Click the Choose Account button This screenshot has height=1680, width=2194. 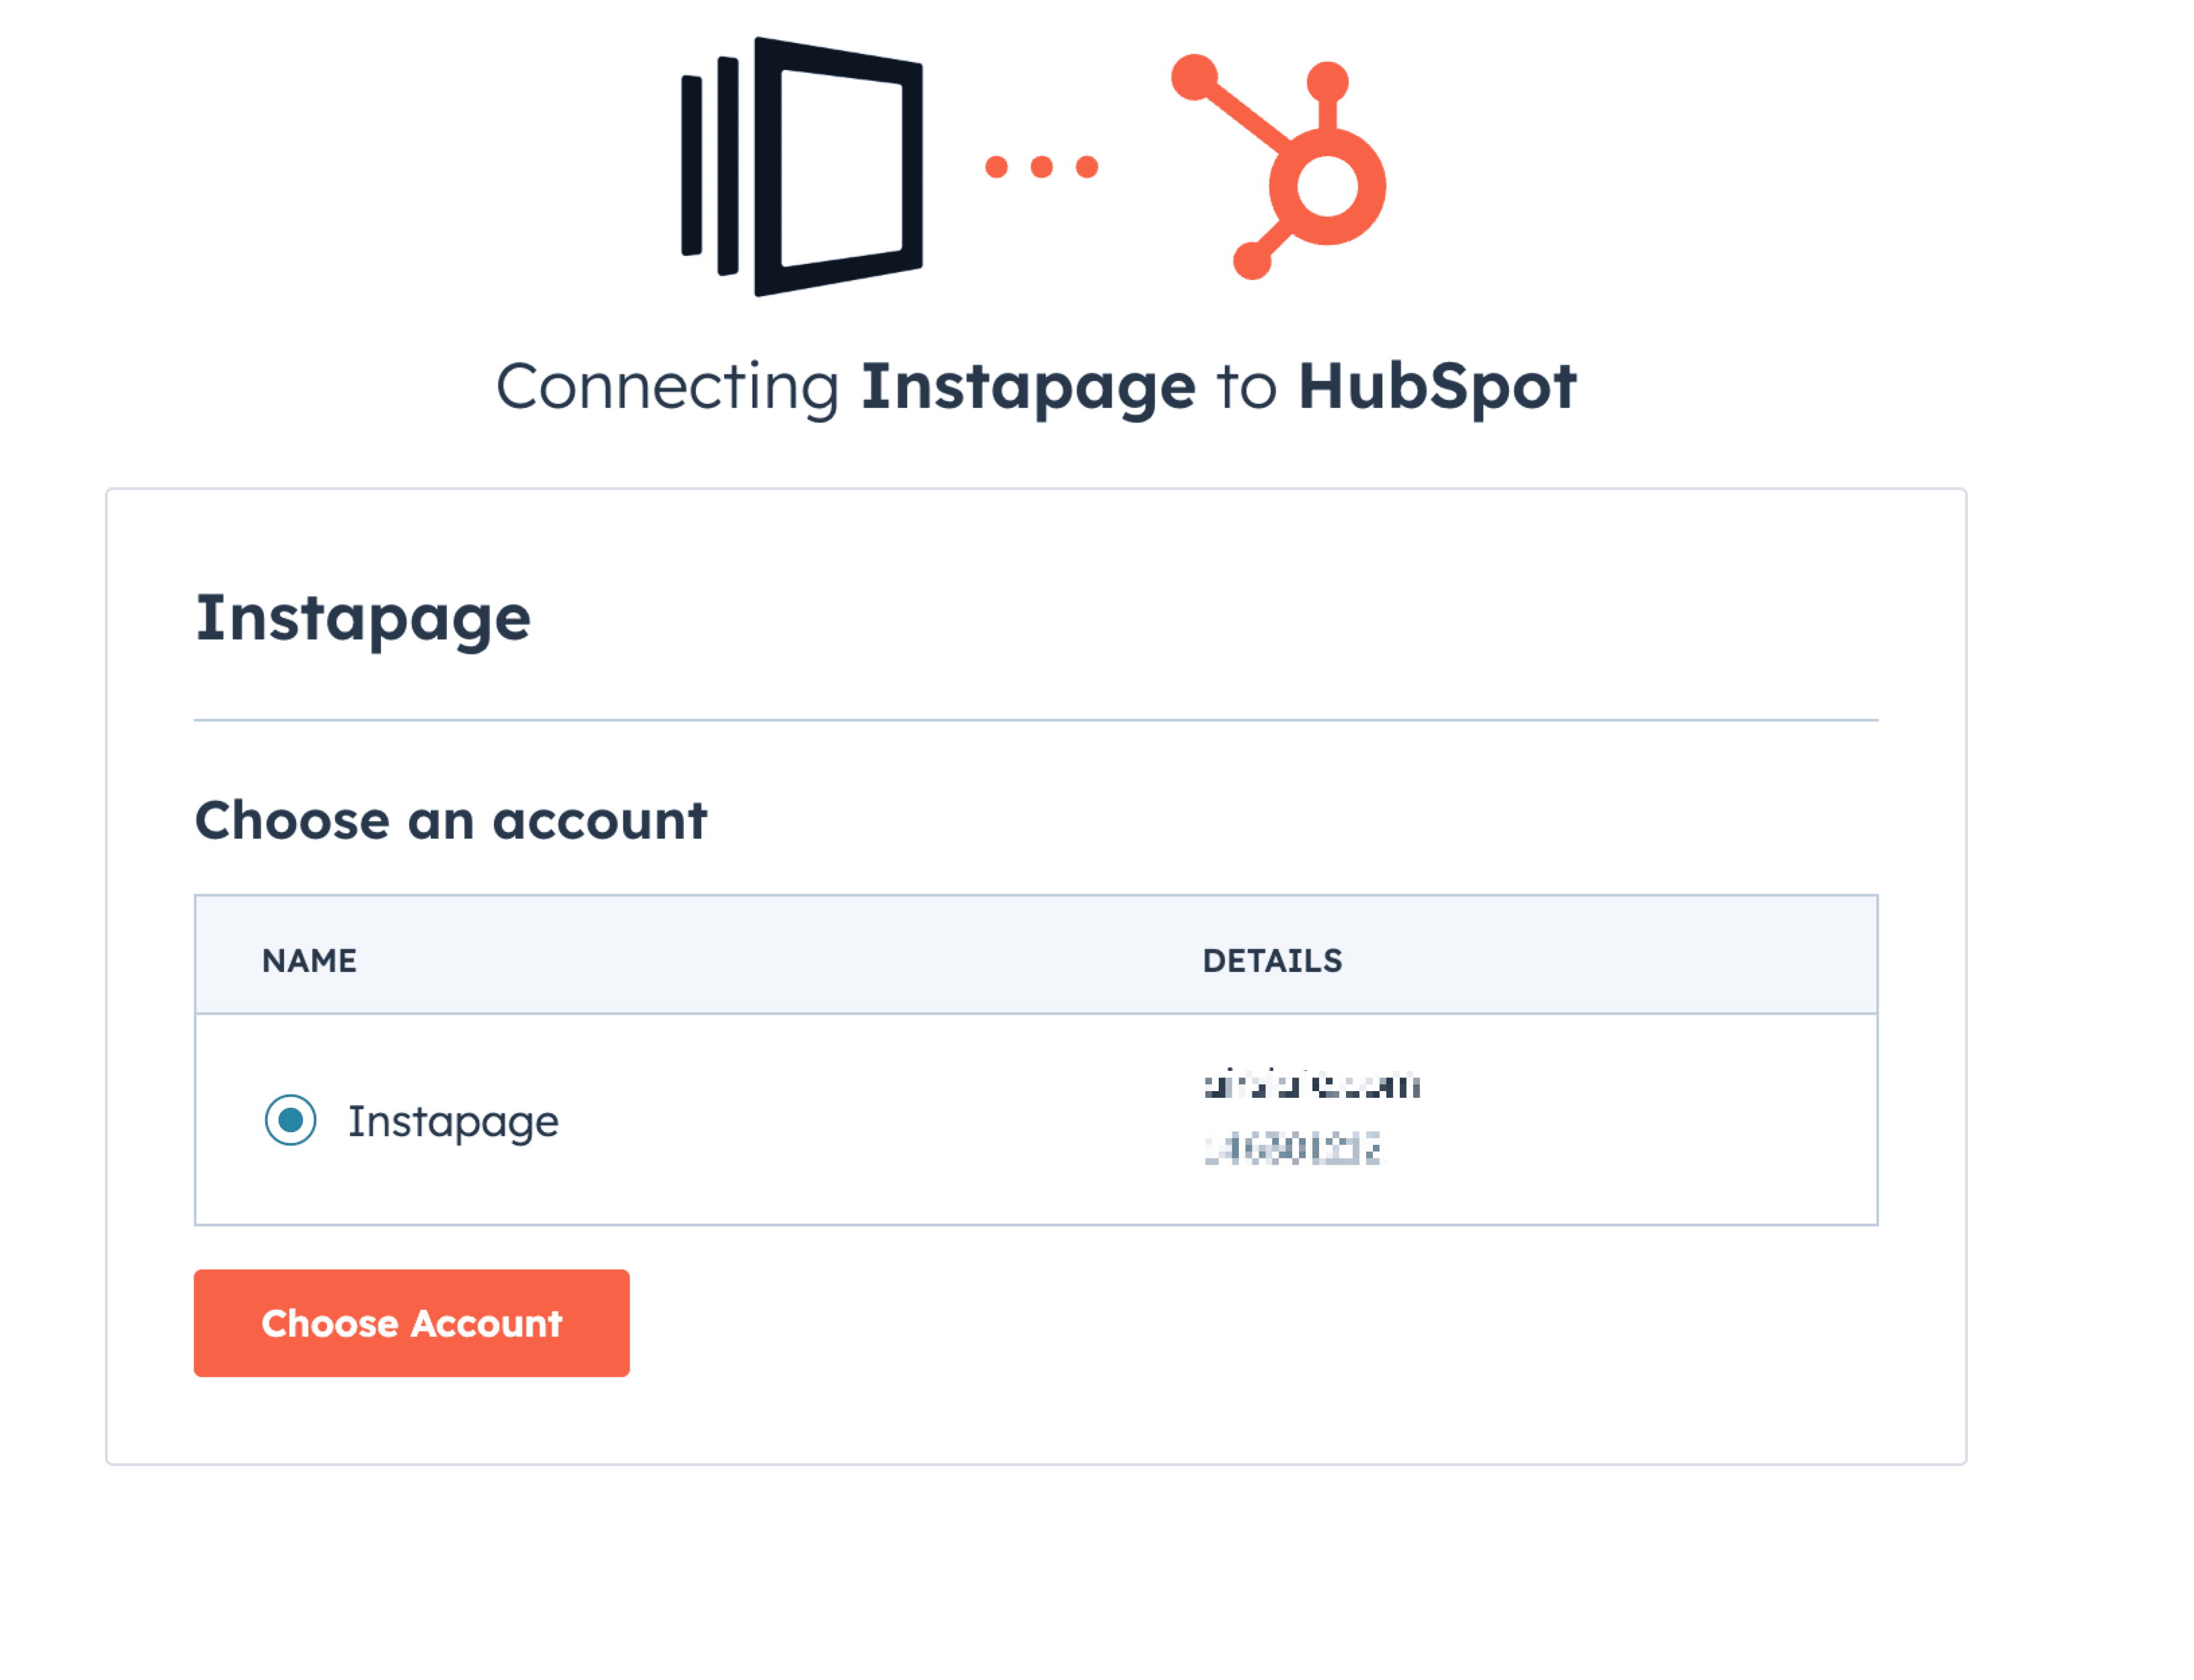click(411, 1323)
